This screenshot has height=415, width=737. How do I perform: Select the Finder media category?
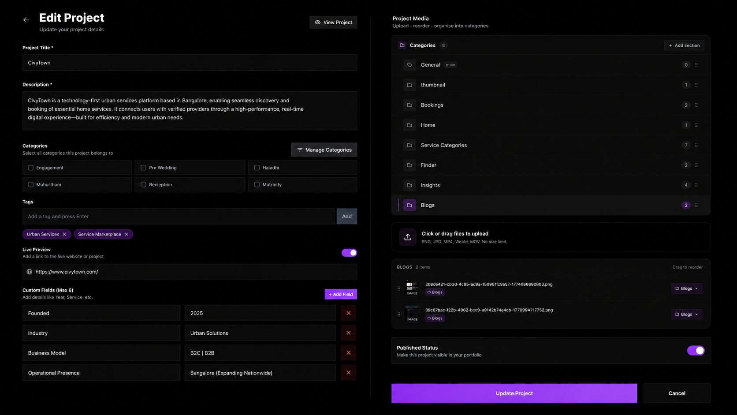coord(551,165)
